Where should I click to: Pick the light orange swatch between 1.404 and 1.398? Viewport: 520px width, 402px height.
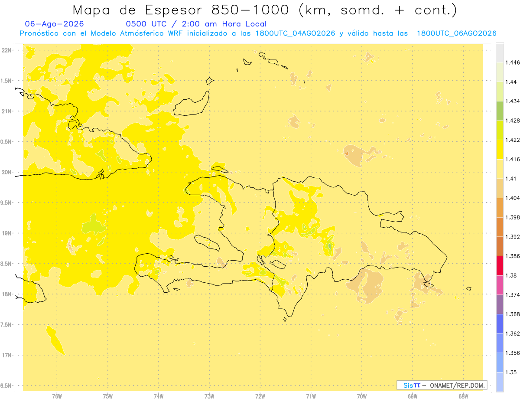click(x=500, y=207)
